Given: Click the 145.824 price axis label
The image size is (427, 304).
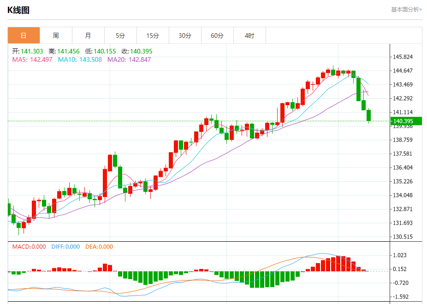Looking at the screenshot, I should tap(403, 57).
